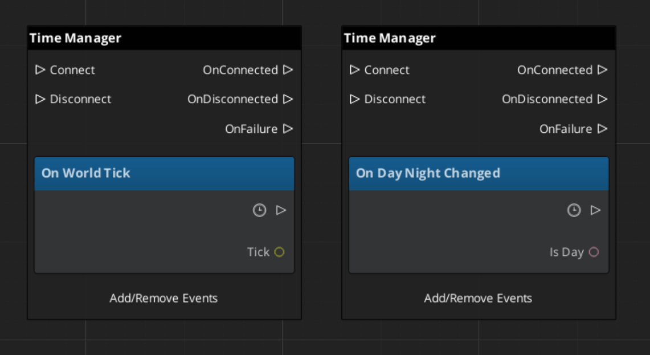Click the clock icon on On World Tick
This screenshot has width=650, height=355.
[x=260, y=210]
